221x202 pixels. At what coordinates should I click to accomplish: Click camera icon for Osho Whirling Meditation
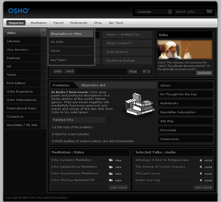pyautogui.click(x=111, y=180)
